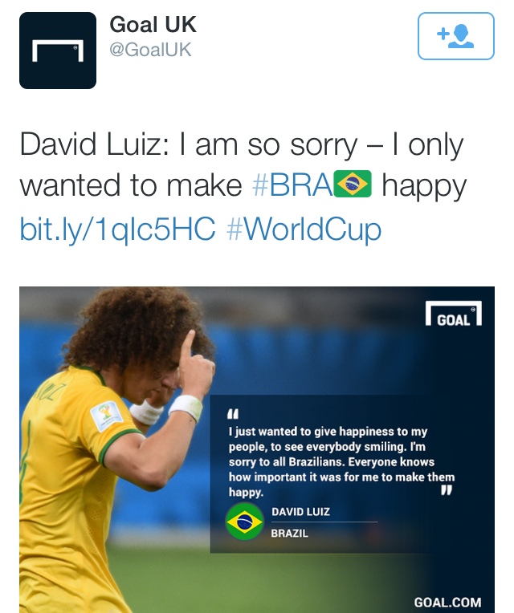Click the GOAL logo in the image
The width and height of the screenshot is (514, 613).
(x=454, y=313)
